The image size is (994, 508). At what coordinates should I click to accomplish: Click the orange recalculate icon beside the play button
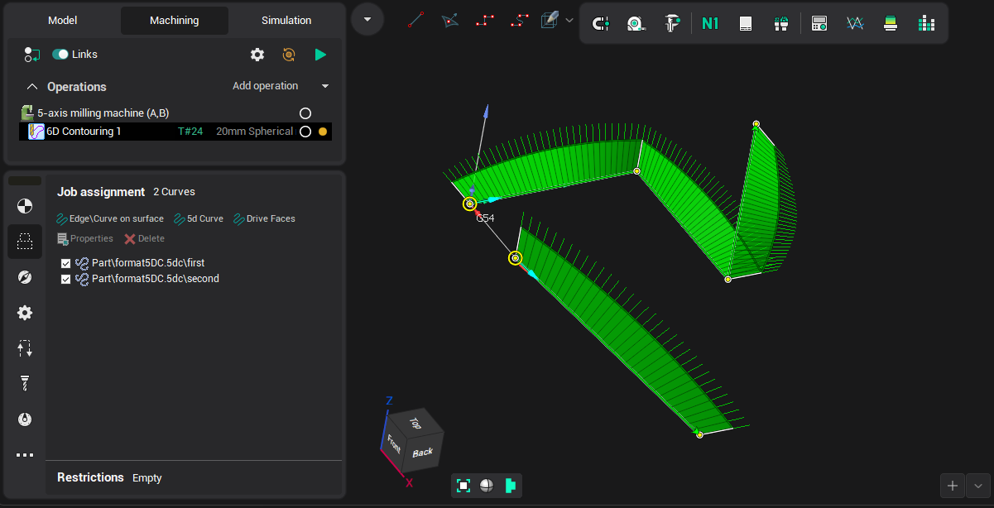pos(289,55)
